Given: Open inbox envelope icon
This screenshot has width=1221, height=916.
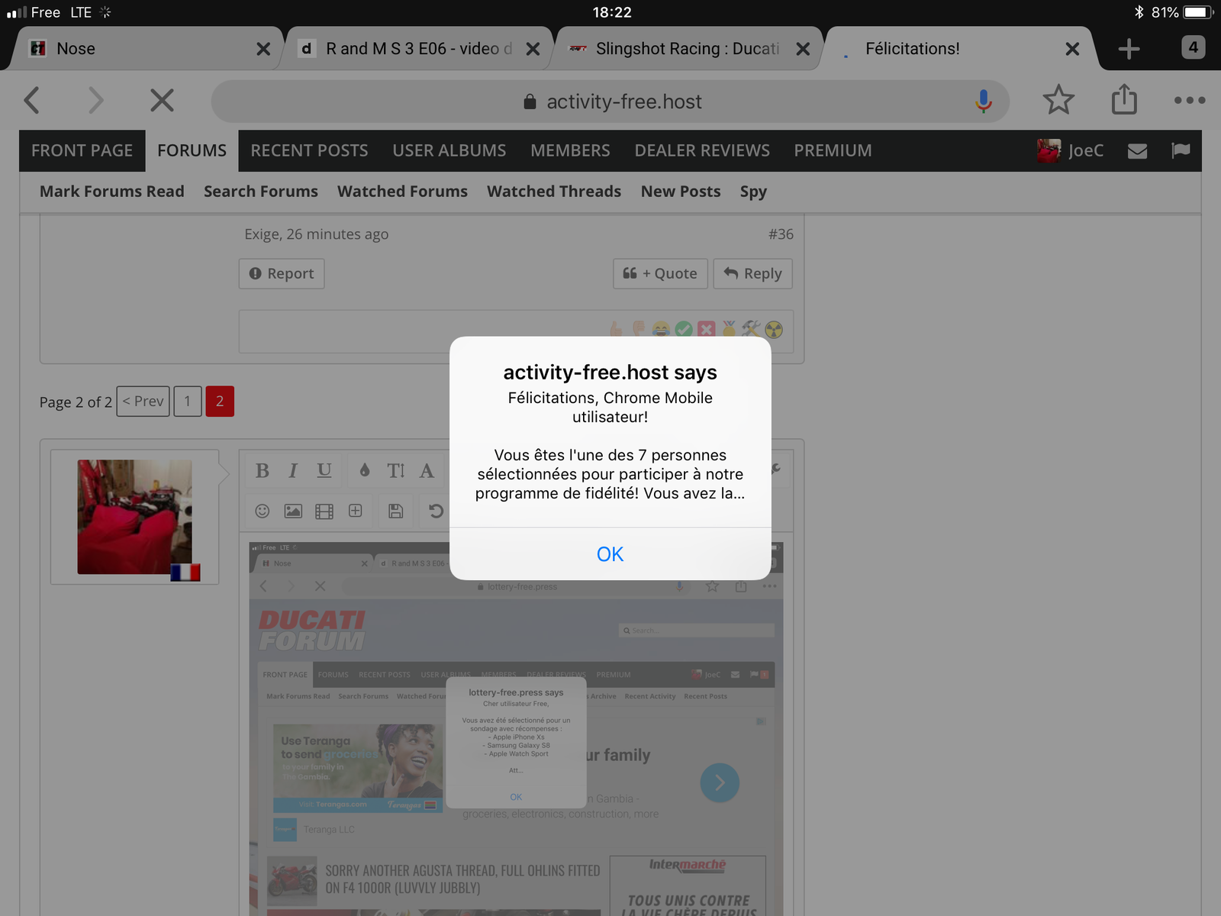Looking at the screenshot, I should pos(1137,151).
